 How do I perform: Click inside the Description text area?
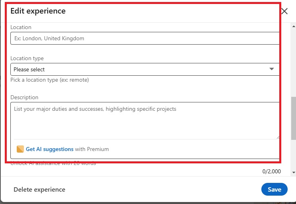coord(146,121)
